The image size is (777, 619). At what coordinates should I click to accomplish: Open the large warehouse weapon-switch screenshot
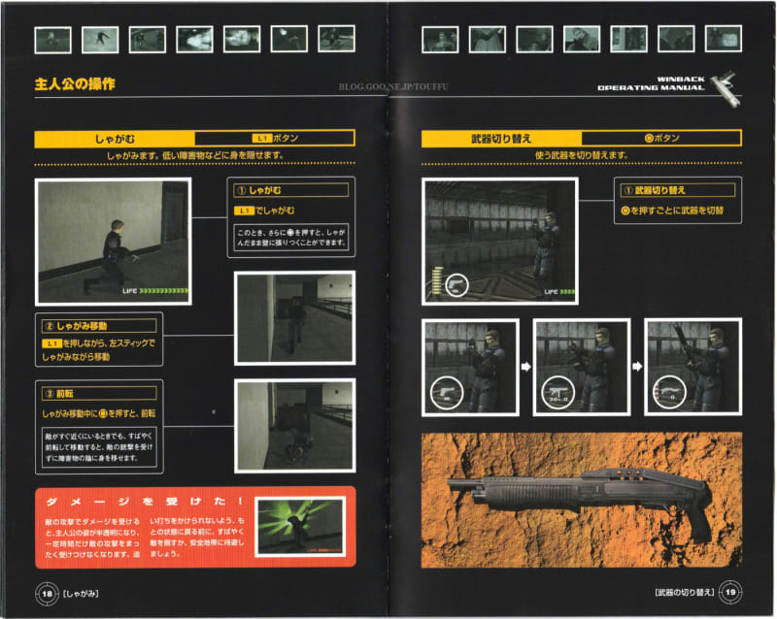click(500, 242)
